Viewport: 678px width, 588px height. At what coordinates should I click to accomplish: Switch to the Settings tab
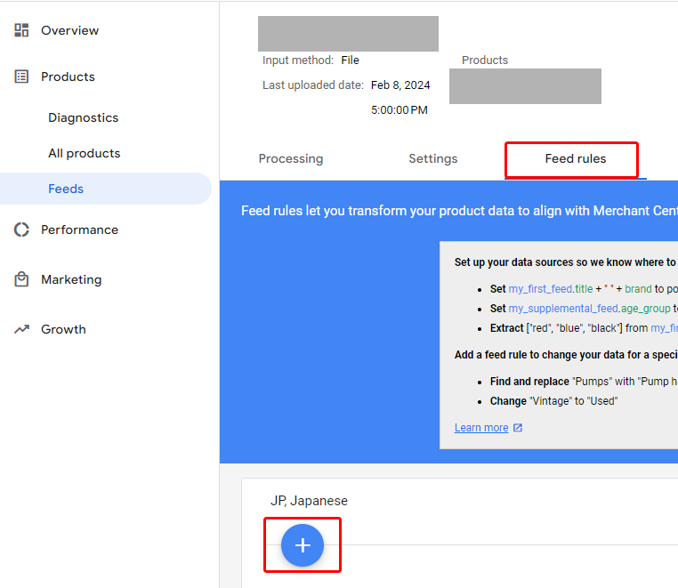pos(433,158)
